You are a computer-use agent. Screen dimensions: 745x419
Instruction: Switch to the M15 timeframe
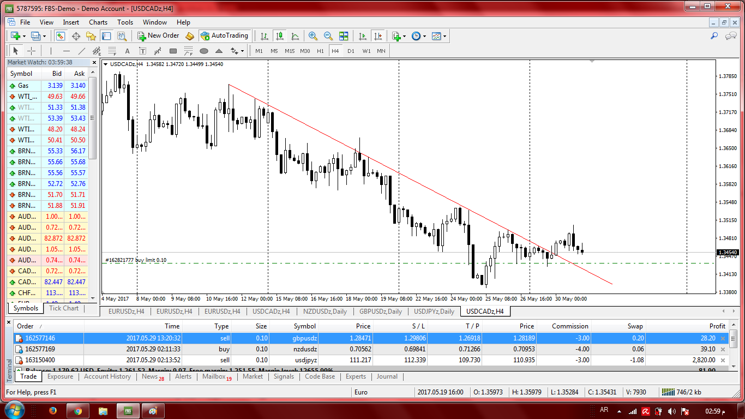point(290,51)
